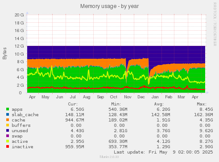Click the 'Dec' x-axis month label
The image size is (219, 162).
pos(141,97)
